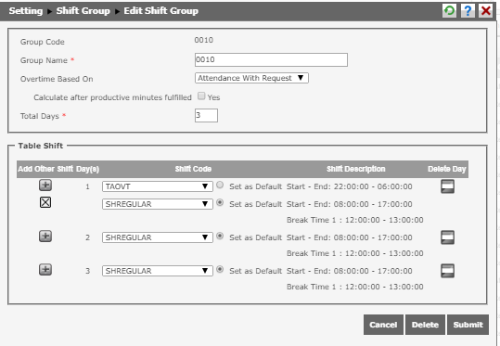
Task: Select Set as Default radio on day 3
Action: click(220, 269)
